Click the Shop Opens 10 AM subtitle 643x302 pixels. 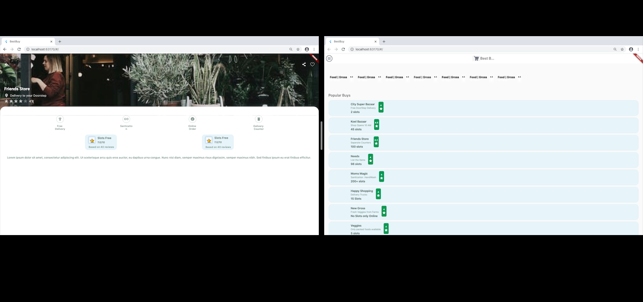(x=361, y=125)
